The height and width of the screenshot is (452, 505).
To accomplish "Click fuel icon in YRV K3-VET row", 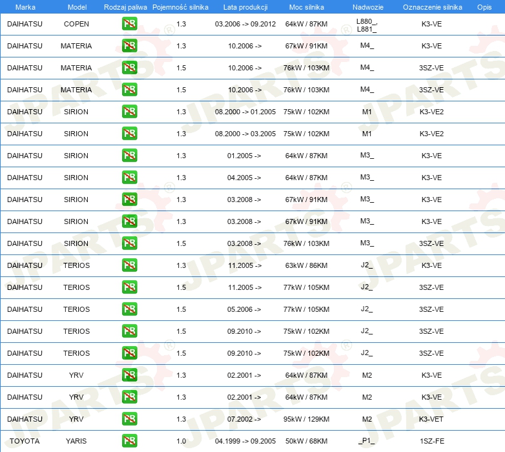I will tap(129, 419).
